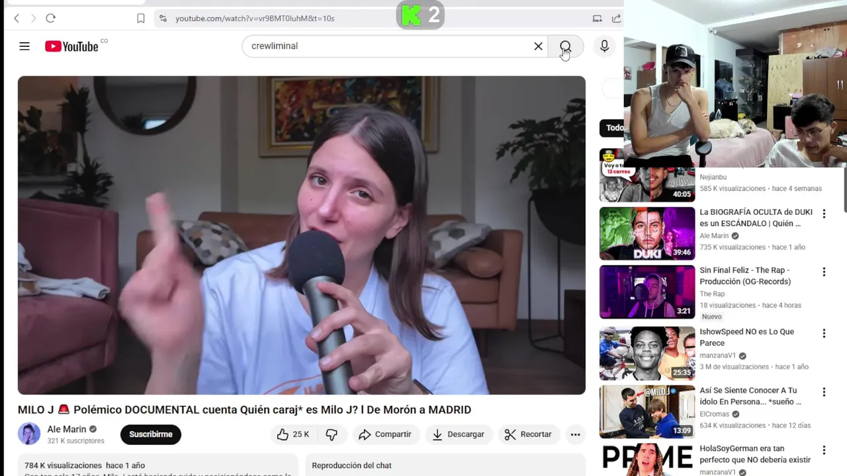Open Sin Final Feliz thumbnail 3:21
Image resolution: width=847 pixels, height=476 pixels.
pyautogui.click(x=647, y=292)
